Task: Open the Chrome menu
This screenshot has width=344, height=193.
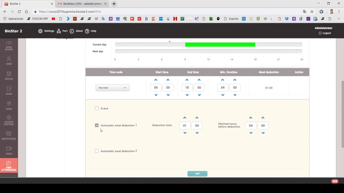Action: 339,12
